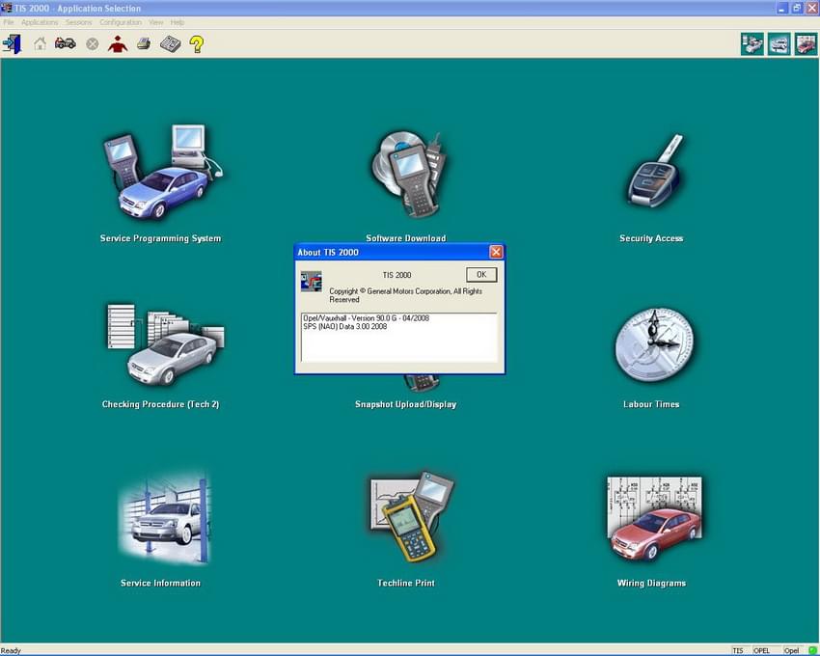Click the Labour Times label text
Screen dimensions: 820x656
[651, 404]
